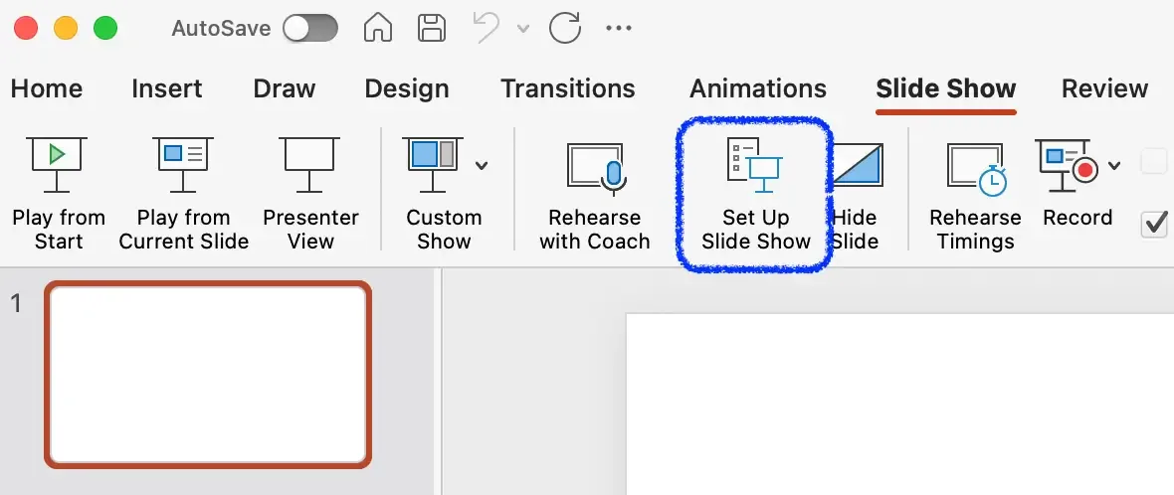This screenshot has height=495, width=1174.
Task: Go to the Transitions tab
Action: click(x=567, y=88)
